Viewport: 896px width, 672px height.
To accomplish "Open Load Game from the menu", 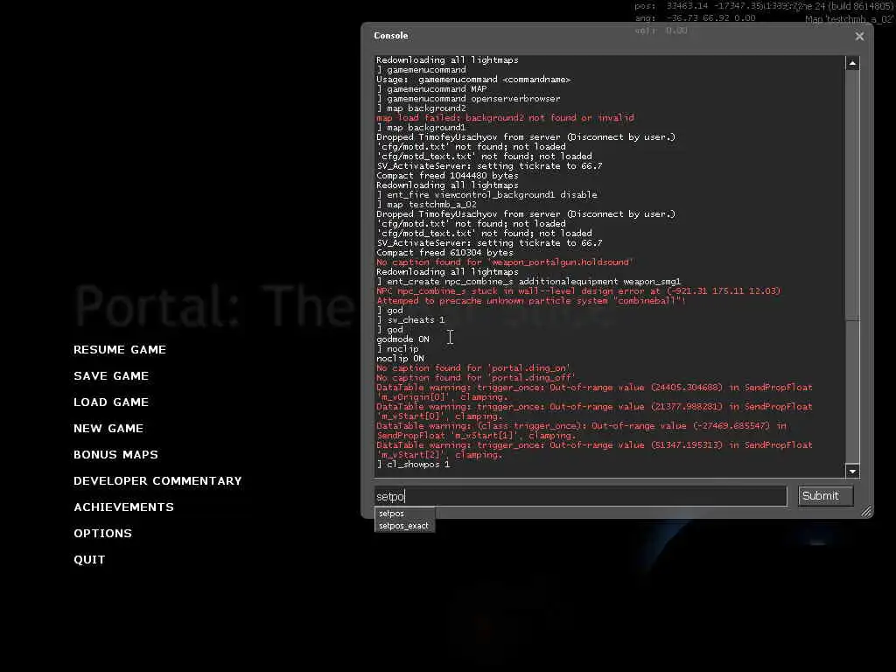I will (111, 402).
